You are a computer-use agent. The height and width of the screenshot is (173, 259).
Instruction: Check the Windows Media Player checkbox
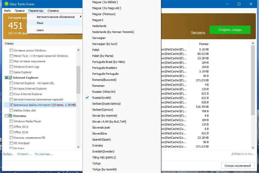pyautogui.click(x=11, y=121)
